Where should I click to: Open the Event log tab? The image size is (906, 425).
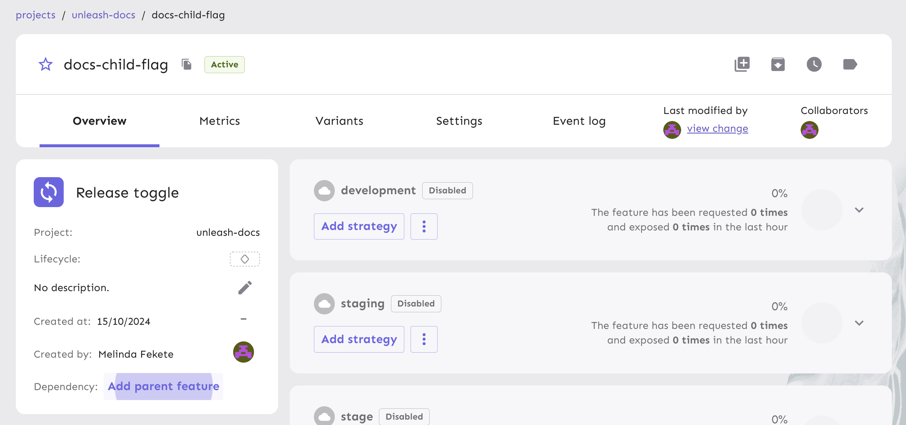click(x=579, y=121)
